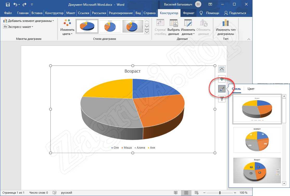Click the 100 % zoom level
The height and width of the screenshot is (196, 290).
[243, 193]
